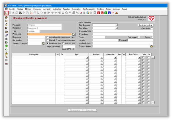
Task: Open the Compras menu
Action: (37, 9)
